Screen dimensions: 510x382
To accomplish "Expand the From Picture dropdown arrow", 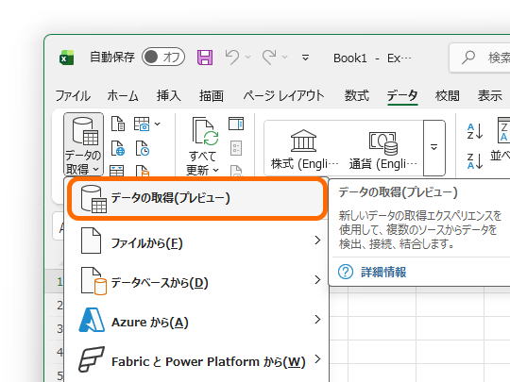I will point(158,124).
